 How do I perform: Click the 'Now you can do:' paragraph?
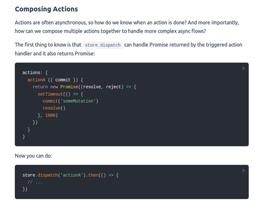pos(34,156)
